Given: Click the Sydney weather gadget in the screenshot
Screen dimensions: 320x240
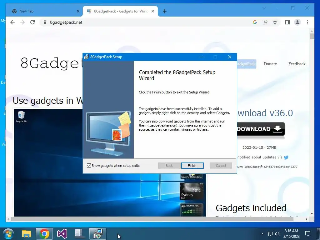Looking at the screenshot, I should point(192,191).
